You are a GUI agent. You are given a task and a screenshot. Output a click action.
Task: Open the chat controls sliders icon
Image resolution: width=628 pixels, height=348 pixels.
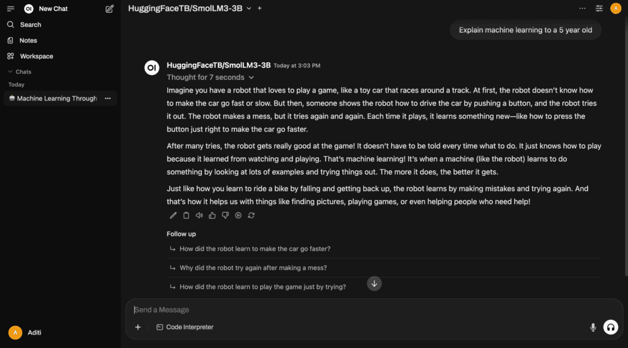(x=599, y=9)
